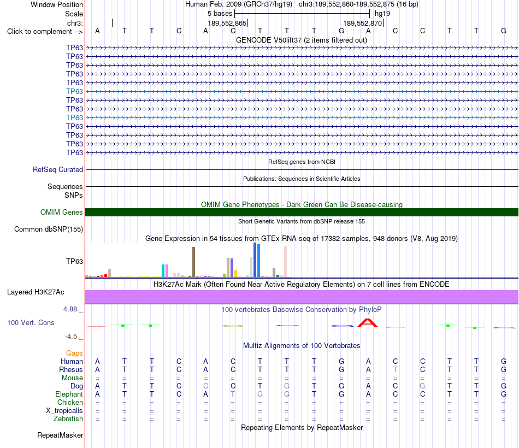
Task: Click the Dog alignment row label
Action: tap(76, 386)
